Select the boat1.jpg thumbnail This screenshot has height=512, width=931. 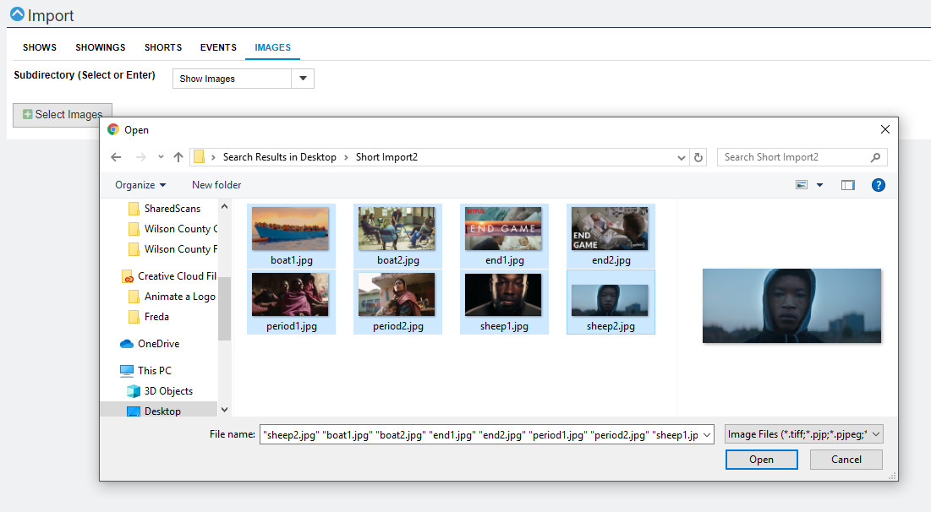tap(291, 236)
